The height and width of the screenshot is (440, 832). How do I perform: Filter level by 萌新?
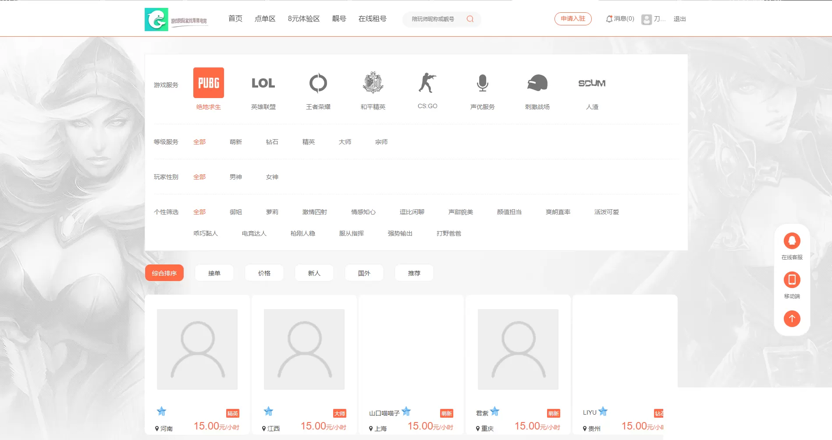pos(236,142)
